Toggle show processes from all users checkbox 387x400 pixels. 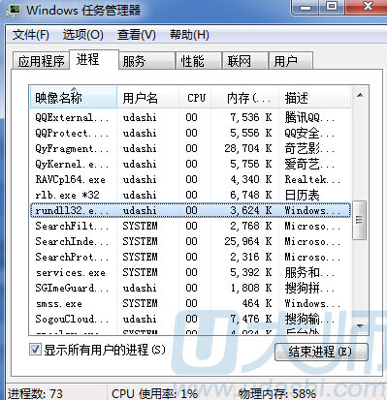click(35, 350)
